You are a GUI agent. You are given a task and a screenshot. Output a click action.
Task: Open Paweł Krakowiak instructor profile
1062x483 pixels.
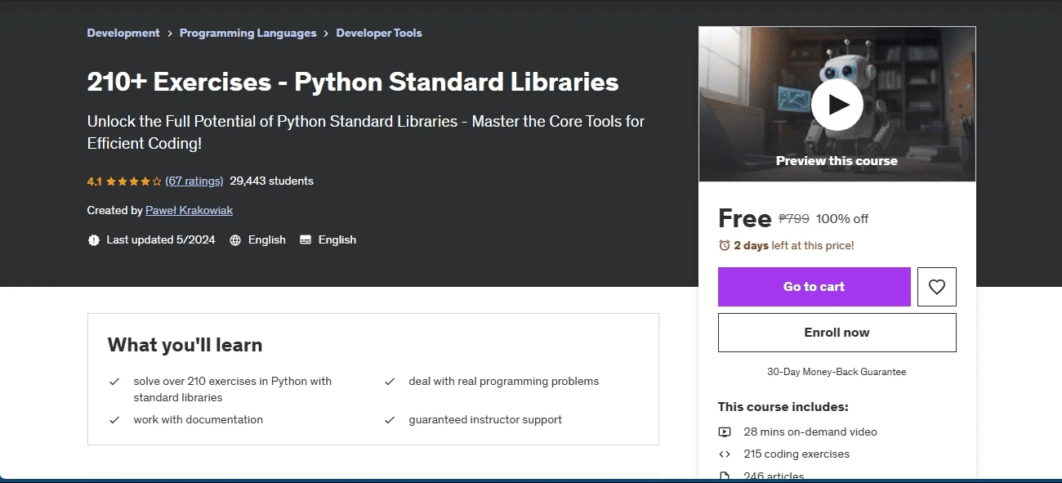pos(189,211)
